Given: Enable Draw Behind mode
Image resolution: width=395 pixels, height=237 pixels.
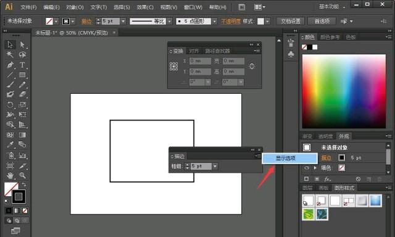Looking at the screenshot, I should pyautogui.click(x=17, y=220).
